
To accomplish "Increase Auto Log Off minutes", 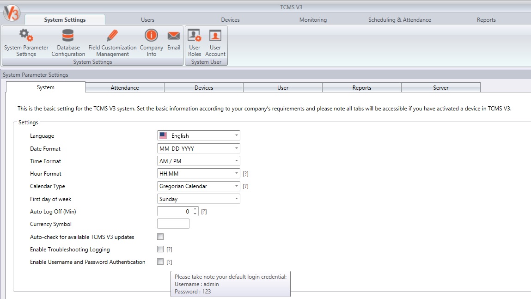I will (195, 209).
